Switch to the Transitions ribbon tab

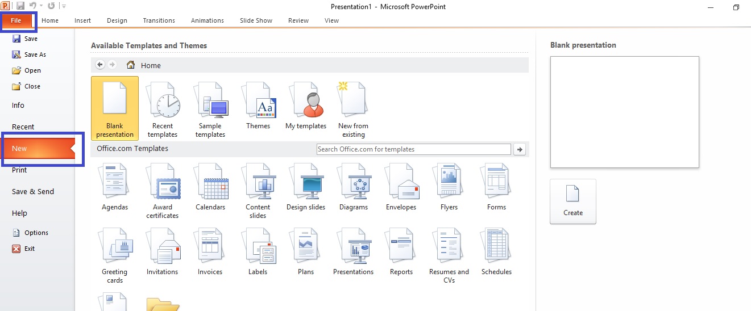pos(159,20)
